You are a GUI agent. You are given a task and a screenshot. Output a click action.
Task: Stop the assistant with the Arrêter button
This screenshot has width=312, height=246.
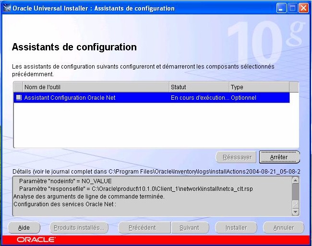(279, 157)
